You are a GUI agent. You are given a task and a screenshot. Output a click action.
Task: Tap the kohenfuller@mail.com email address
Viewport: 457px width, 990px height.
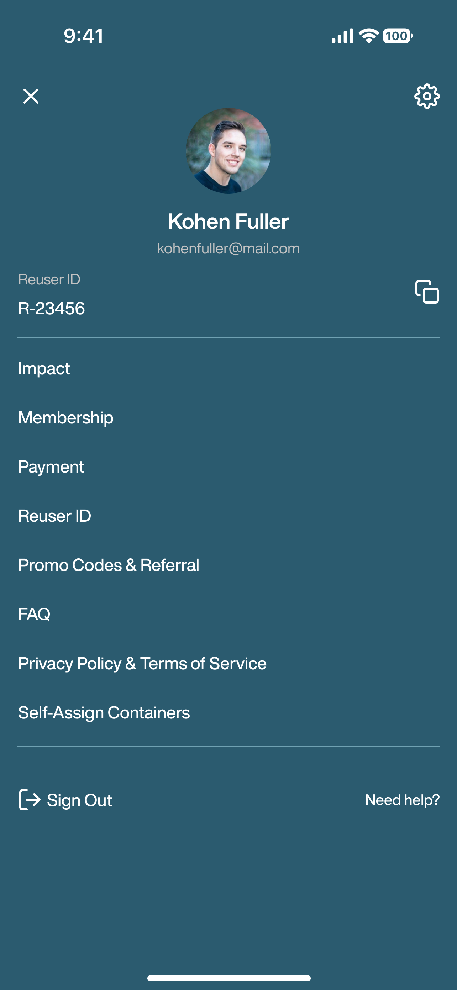[228, 248]
